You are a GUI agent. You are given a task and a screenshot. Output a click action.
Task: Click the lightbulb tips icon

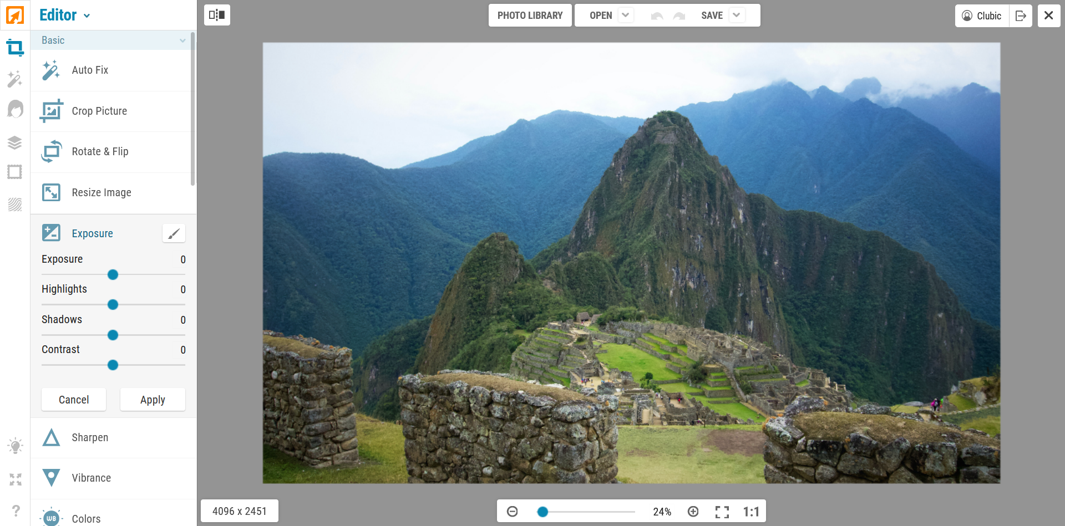(x=15, y=446)
